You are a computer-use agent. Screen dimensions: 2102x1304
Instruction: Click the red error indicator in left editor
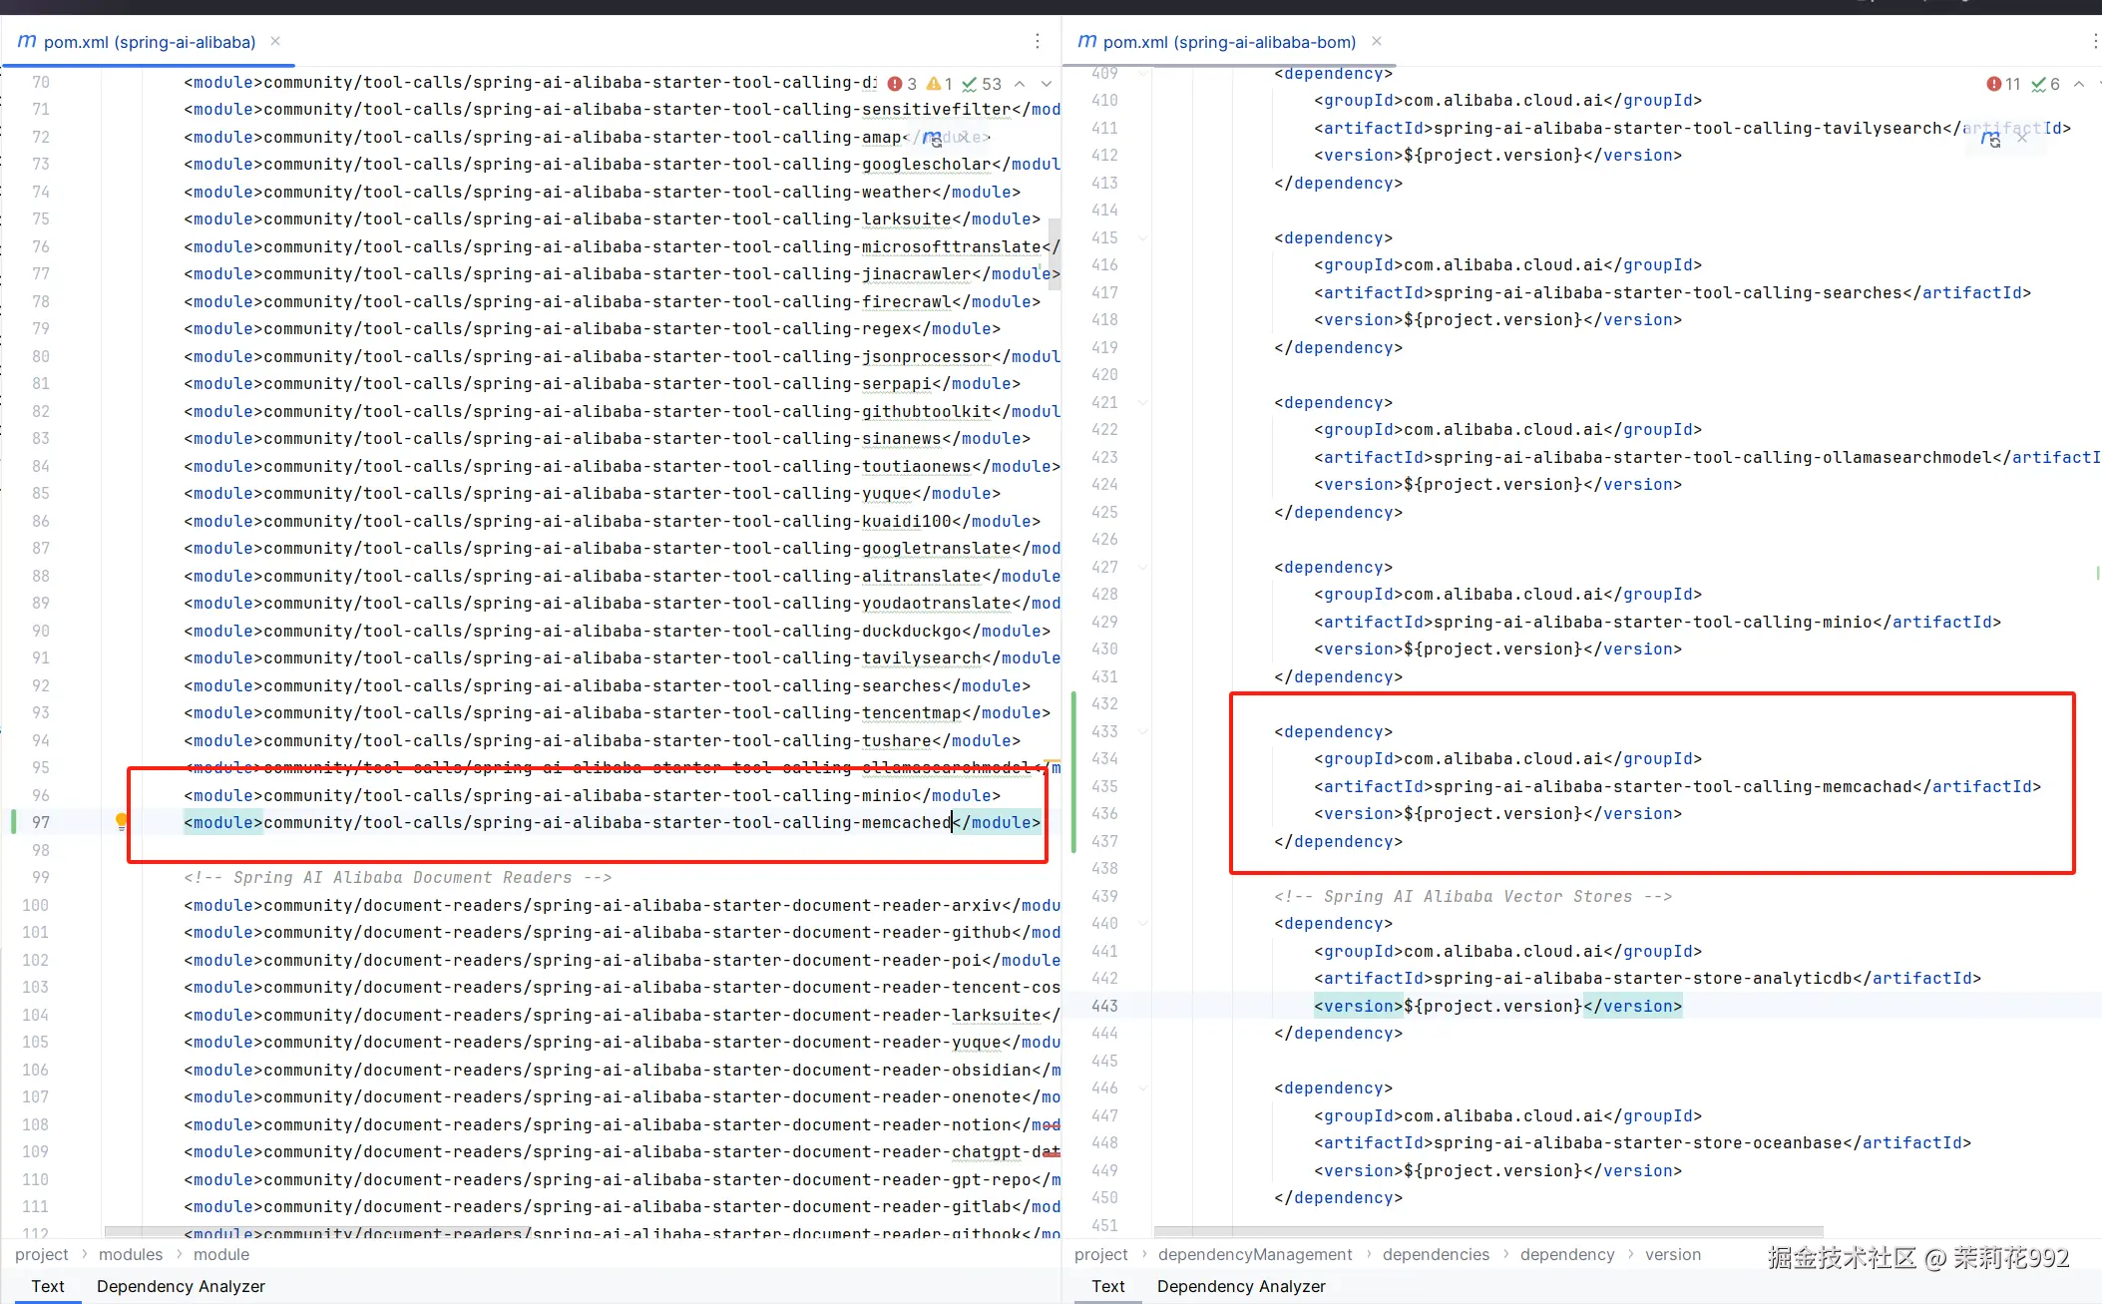point(896,84)
